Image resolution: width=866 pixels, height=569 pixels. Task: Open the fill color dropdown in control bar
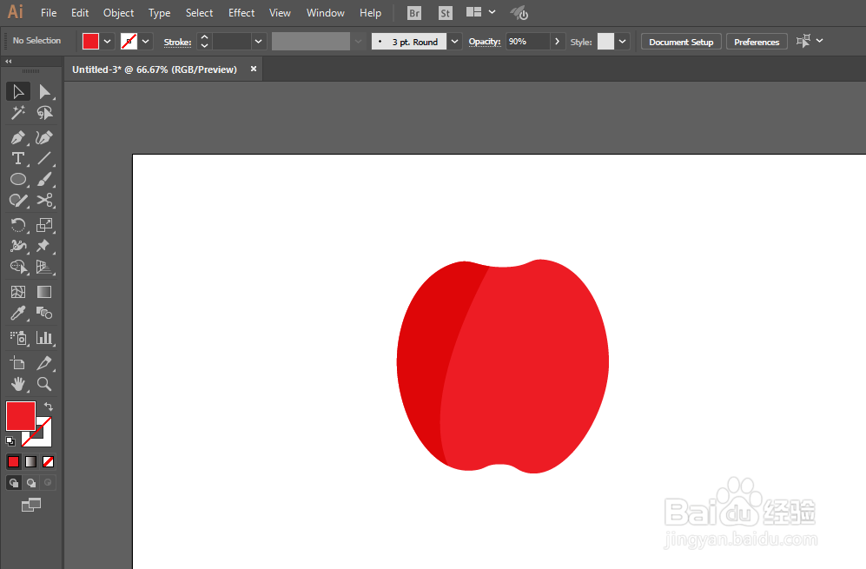pyautogui.click(x=107, y=42)
